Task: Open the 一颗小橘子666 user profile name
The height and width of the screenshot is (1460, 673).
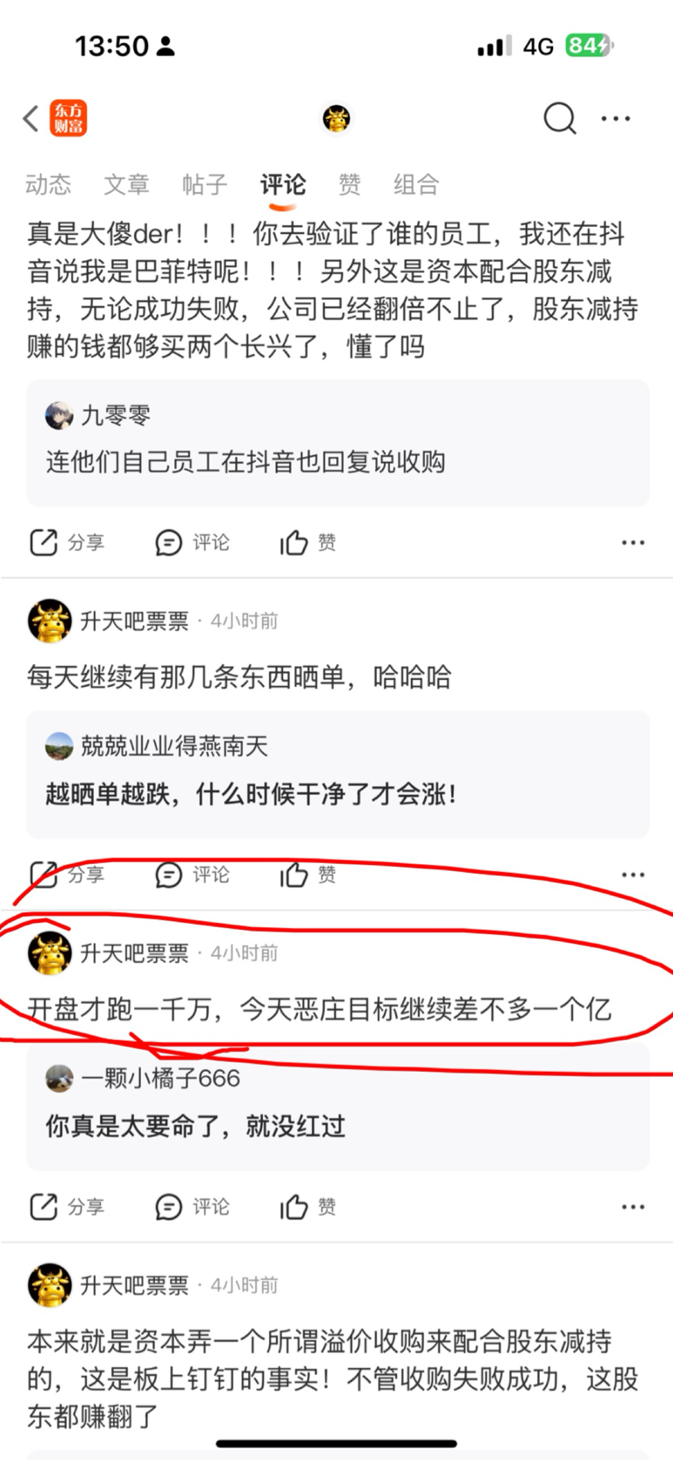Action: 160,1079
